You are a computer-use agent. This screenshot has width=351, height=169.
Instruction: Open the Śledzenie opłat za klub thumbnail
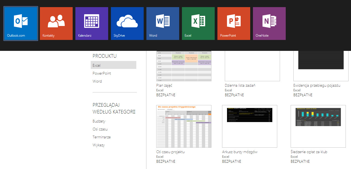tap(318, 126)
